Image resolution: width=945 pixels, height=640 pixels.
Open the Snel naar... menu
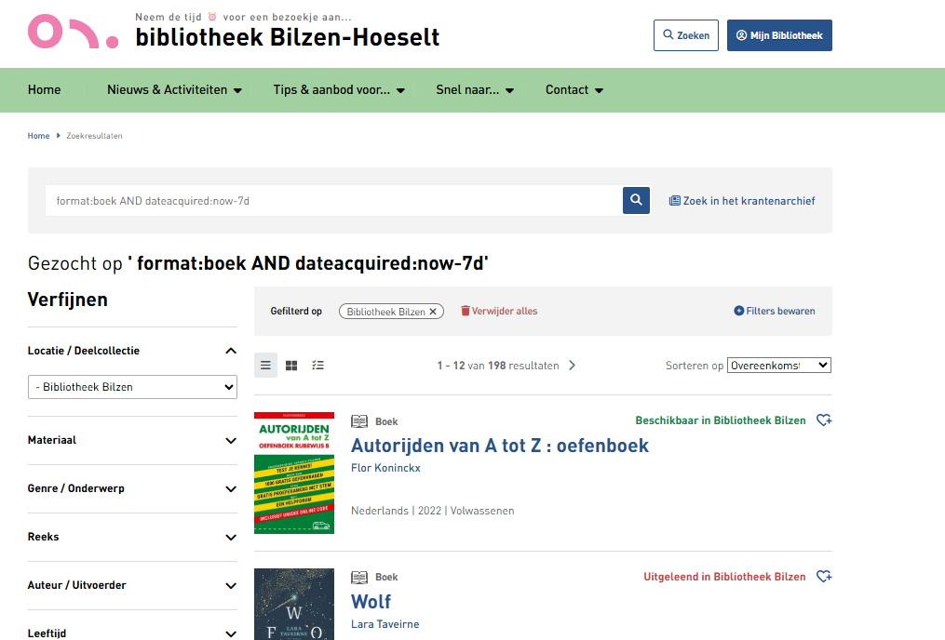coord(474,90)
